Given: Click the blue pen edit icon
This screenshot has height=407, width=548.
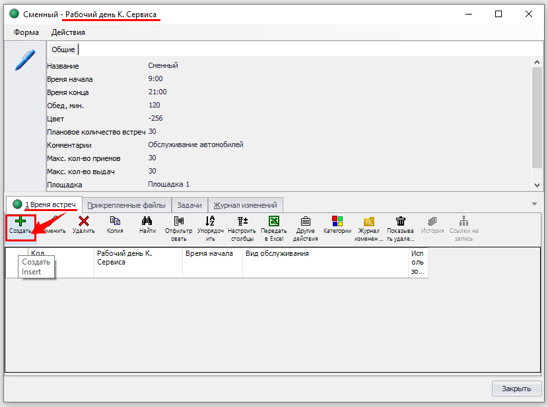Looking at the screenshot, I should point(24,60).
